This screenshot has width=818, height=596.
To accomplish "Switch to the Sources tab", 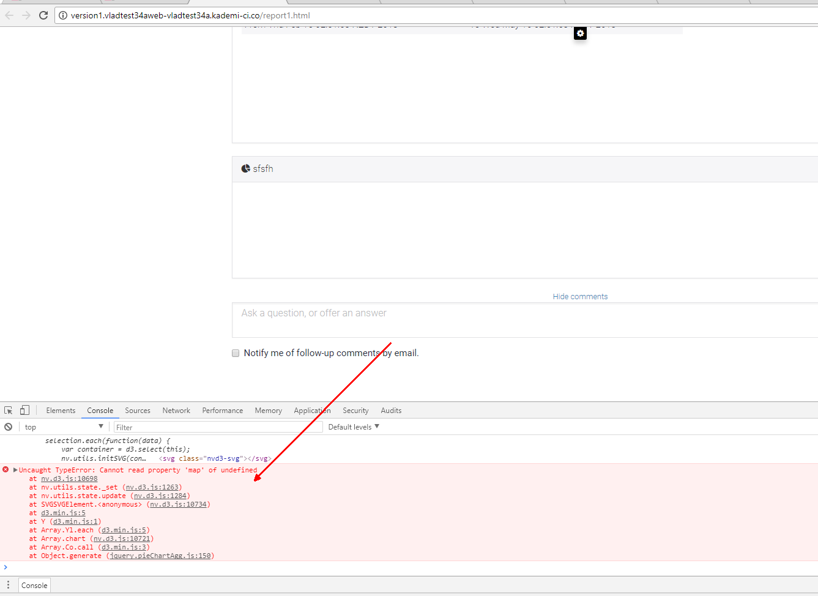I will (138, 411).
